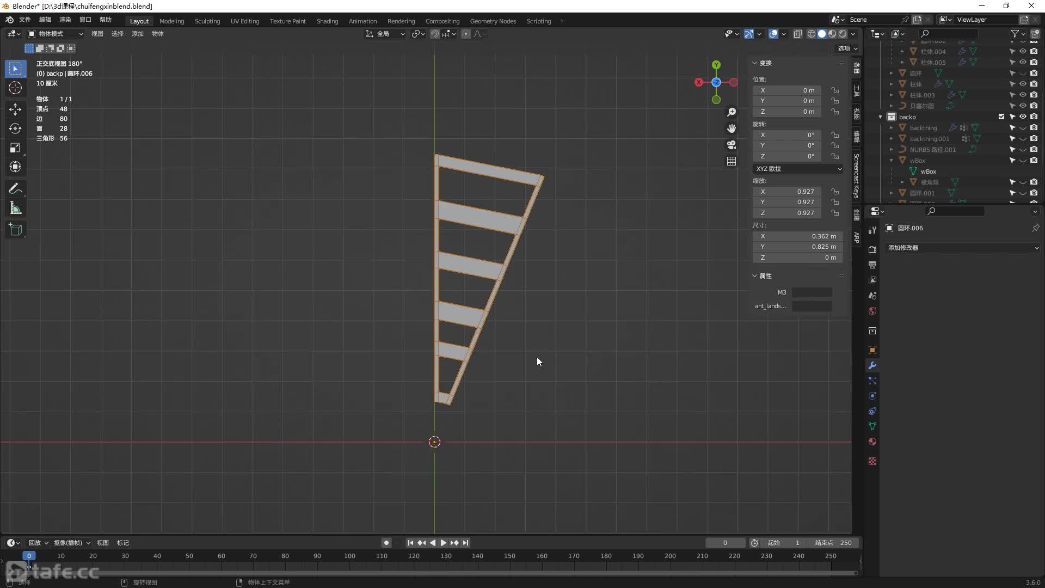
Task: Open the viewport 添加 menu
Action: pyautogui.click(x=138, y=34)
